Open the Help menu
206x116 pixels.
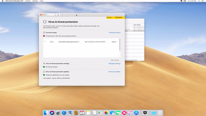[41, 1]
